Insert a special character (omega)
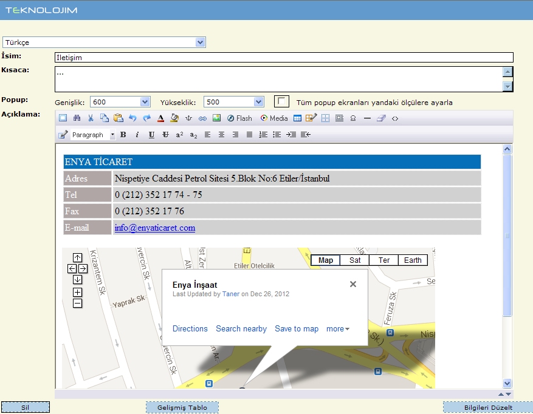 pos(353,118)
